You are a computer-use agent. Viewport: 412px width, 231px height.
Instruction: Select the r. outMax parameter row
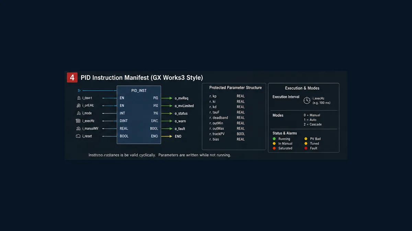tap(227, 128)
